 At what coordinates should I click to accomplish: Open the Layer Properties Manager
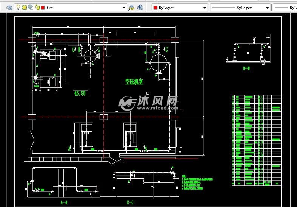click(x=9, y=8)
